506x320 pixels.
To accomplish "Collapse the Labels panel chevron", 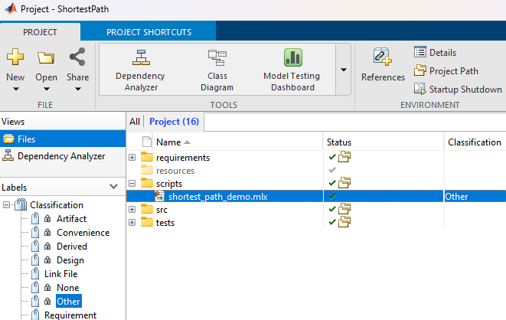I will tap(114, 187).
